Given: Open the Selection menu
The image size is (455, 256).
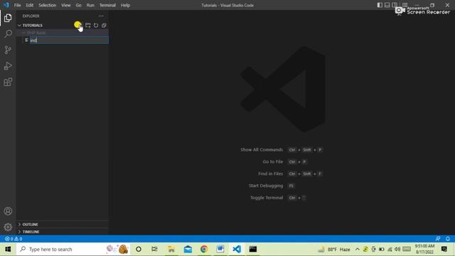Looking at the screenshot, I should click(x=48, y=5).
